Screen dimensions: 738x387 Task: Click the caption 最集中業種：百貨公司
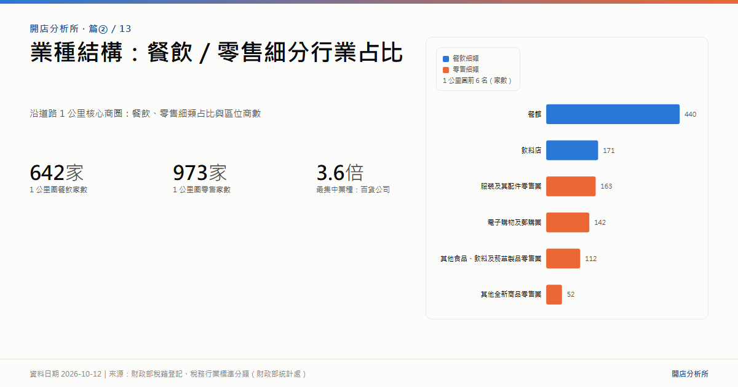[x=353, y=190]
